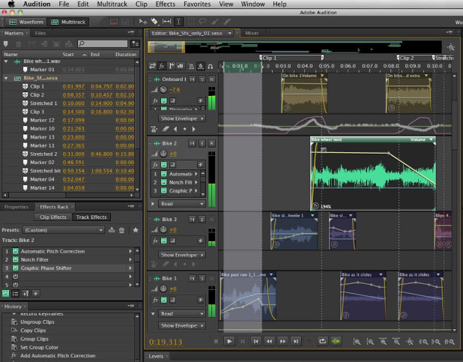Click the markers search field
The image size is (463, 362).
tap(103, 43)
